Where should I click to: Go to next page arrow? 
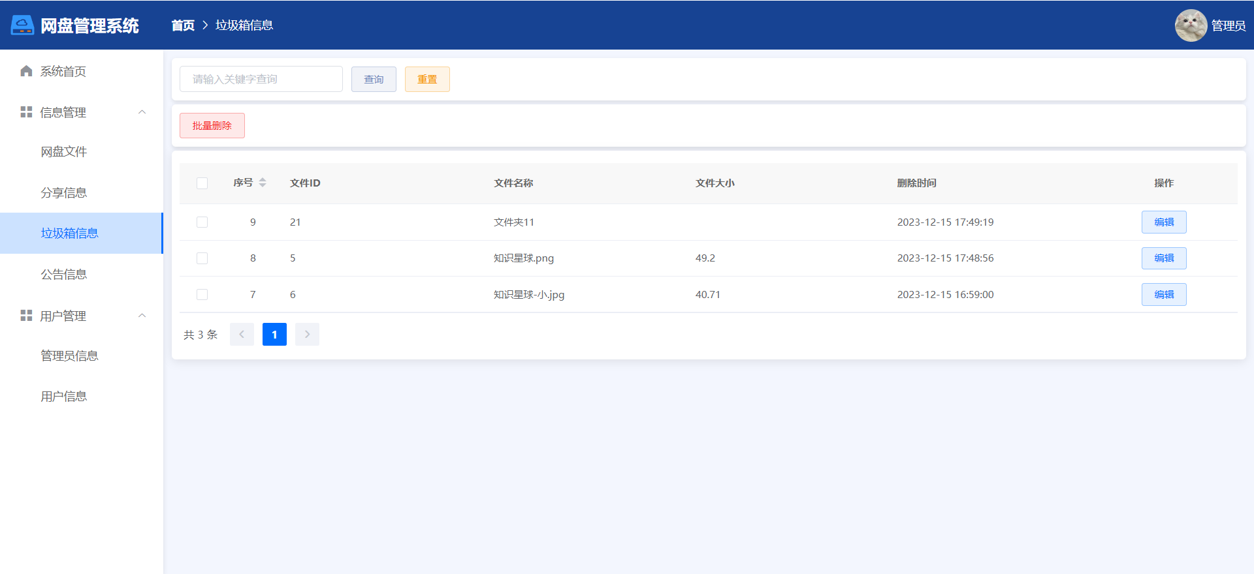pos(307,335)
